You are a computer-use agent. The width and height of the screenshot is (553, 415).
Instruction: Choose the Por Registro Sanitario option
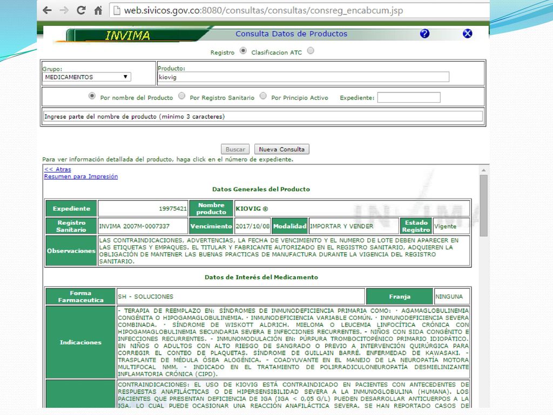(x=181, y=96)
